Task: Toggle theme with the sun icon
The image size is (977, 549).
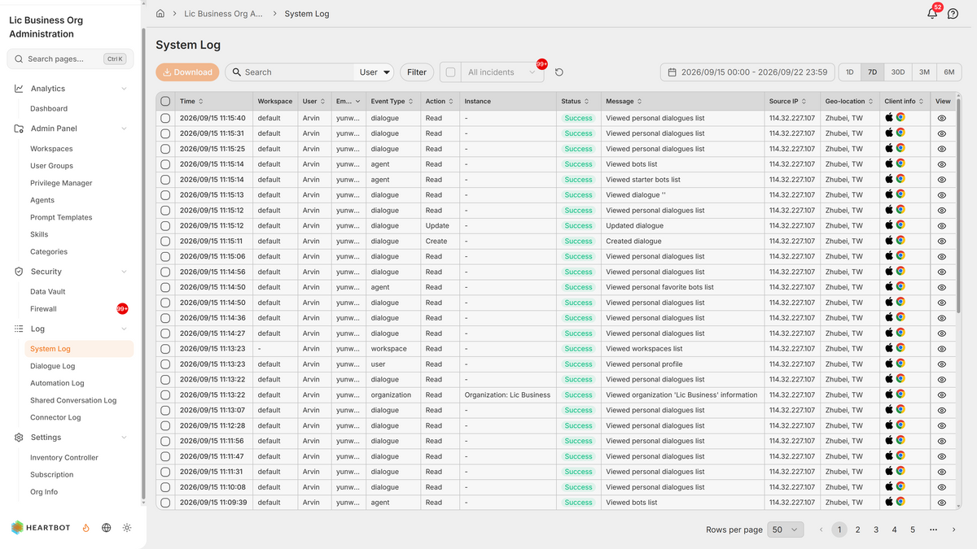Action: pyautogui.click(x=127, y=528)
